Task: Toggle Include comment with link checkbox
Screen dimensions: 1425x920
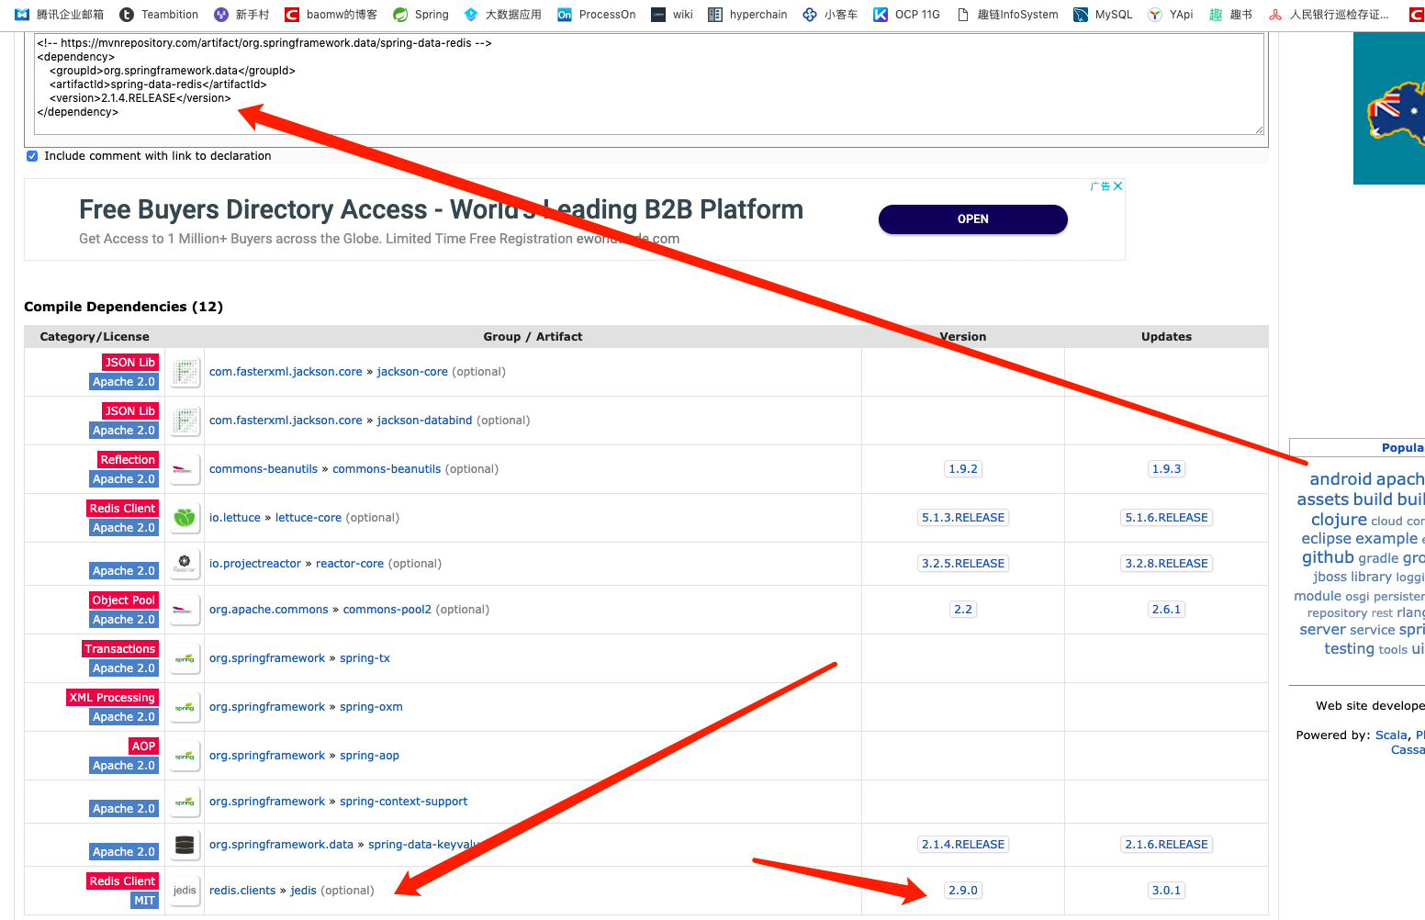Action: (x=32, y=156)
